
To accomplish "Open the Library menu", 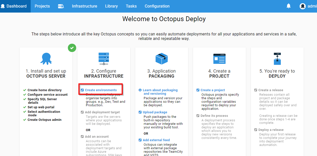I will point(111,6).
